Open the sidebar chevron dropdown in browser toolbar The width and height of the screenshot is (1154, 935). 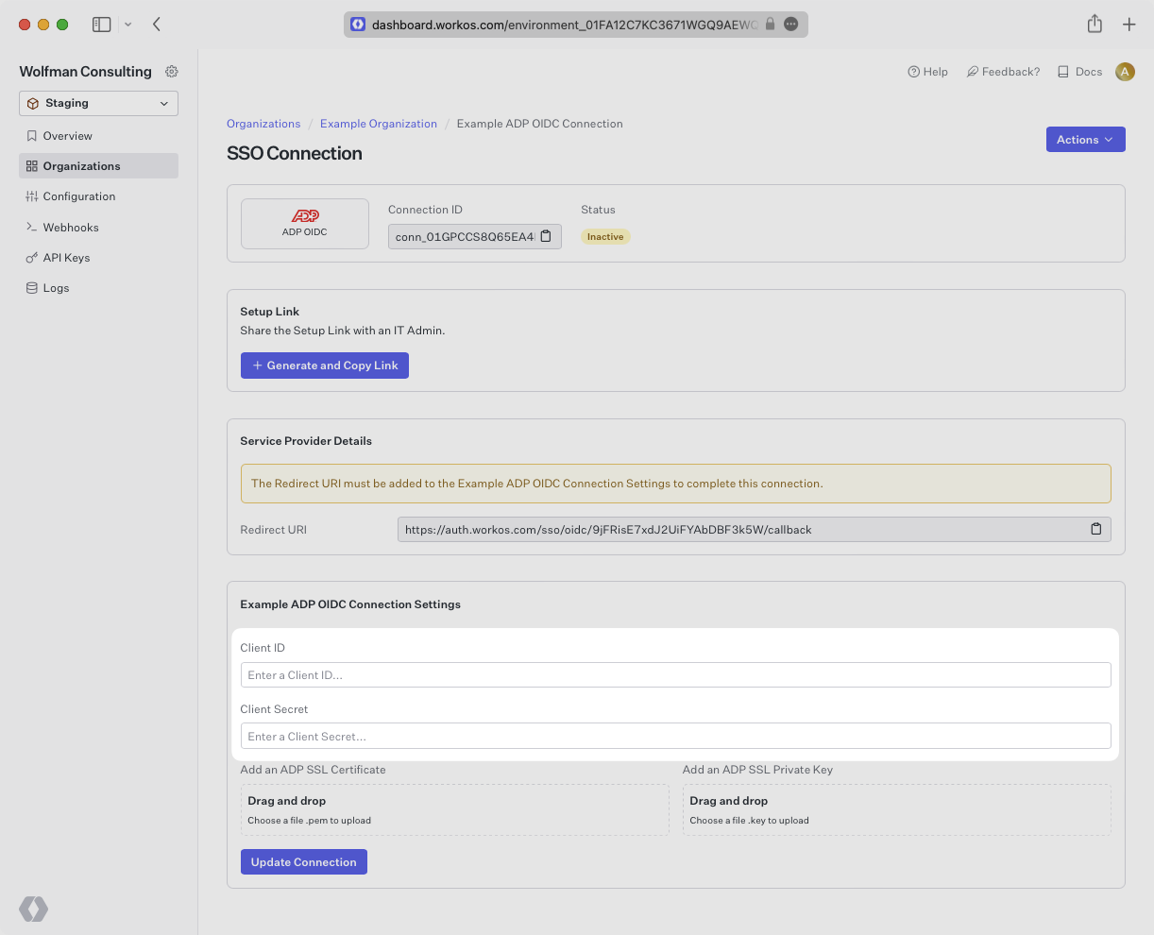click(128, 25)
